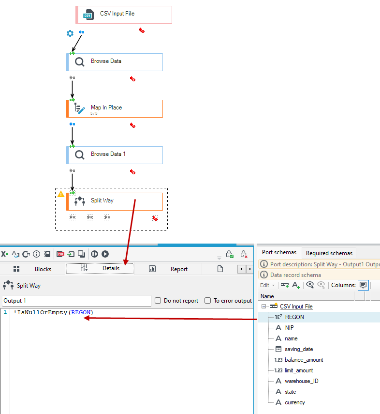Click the notebook icon in block toolbar

(x=47, y=254)
